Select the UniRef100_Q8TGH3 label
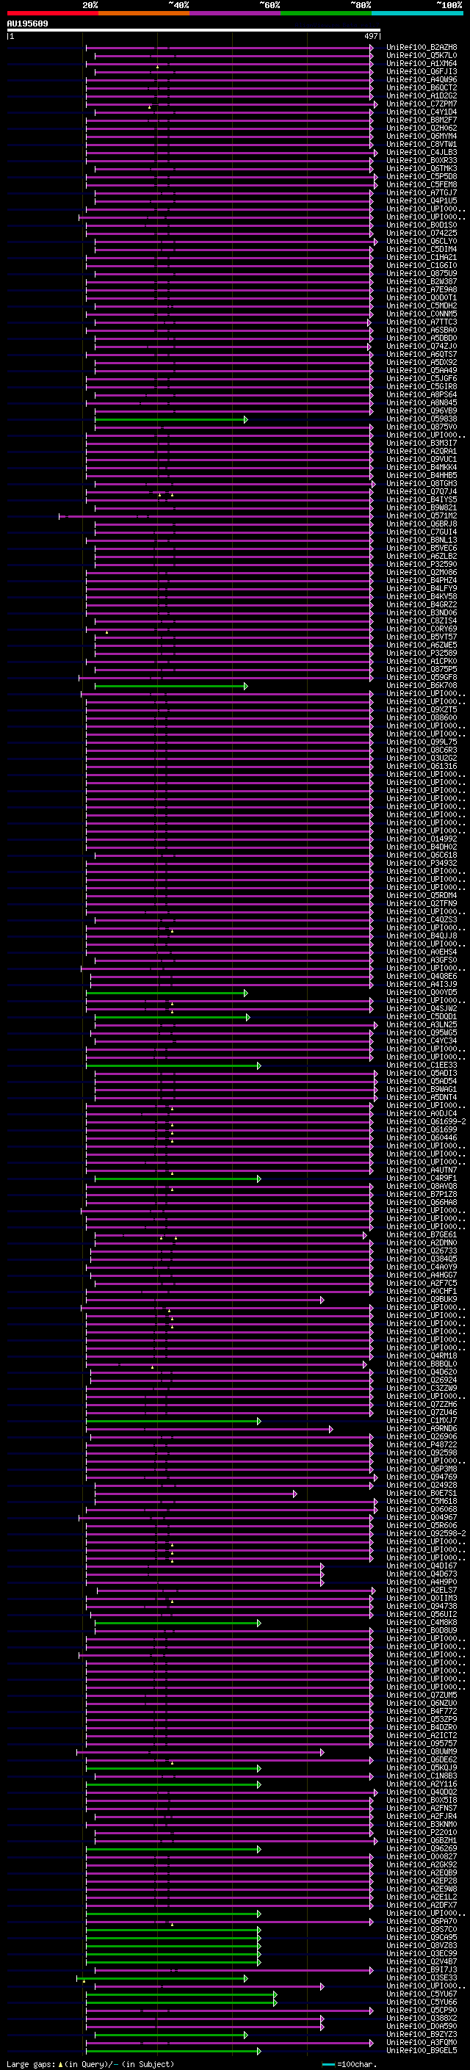 coord(421,484)
